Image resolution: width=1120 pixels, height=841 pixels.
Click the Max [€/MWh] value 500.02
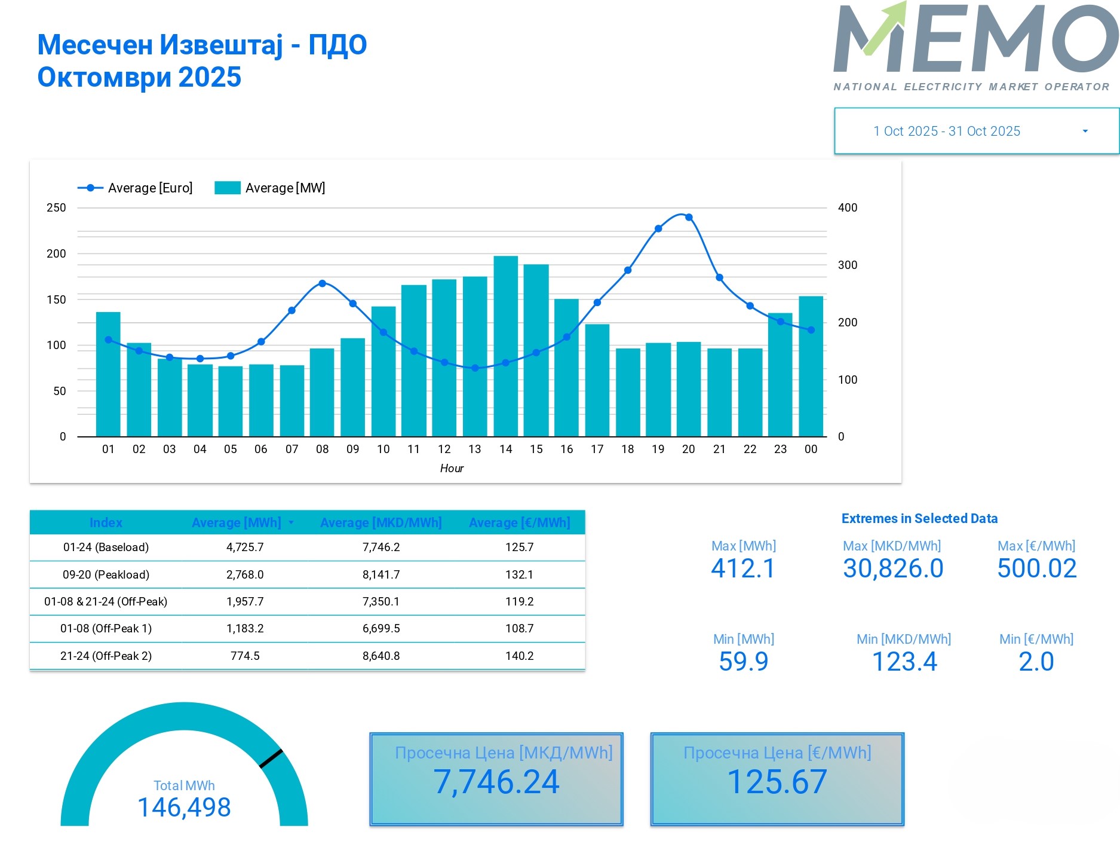1036,568
